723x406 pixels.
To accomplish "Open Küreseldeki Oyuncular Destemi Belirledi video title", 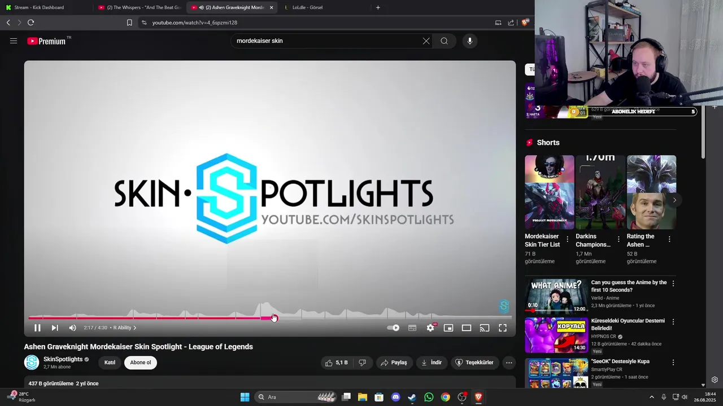I will tap(628, 324).
